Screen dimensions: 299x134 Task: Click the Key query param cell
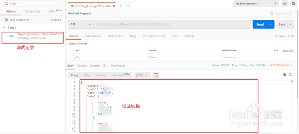(x=111, y=57)
